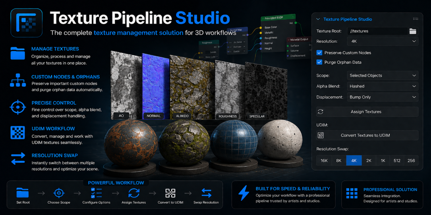Image resolution: width=431 pixels, height=215 pixels.
Task: Click the ROUGHNESS texture map thumbnail
Action: click(230, 90)
